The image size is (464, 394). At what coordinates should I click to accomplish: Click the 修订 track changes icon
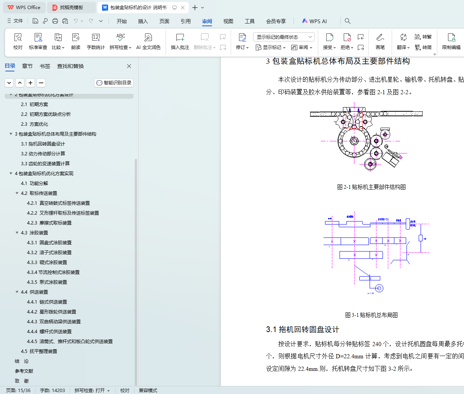click(242, 37)
